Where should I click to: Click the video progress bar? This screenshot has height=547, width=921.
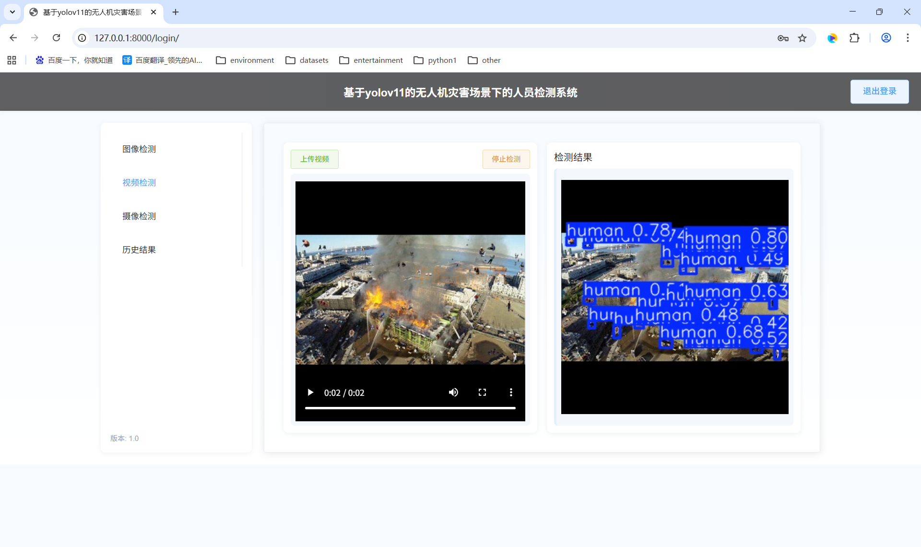tap(410, 408)
